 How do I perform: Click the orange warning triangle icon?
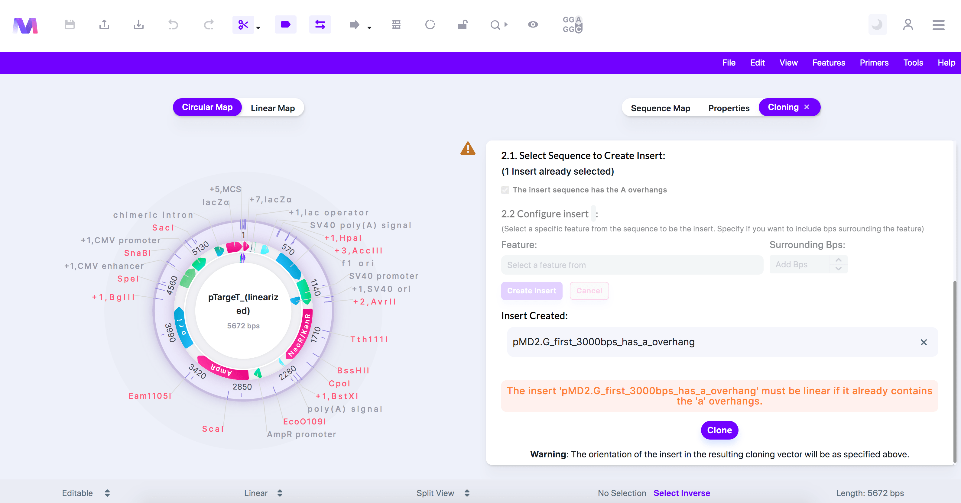click(x=467, y=148)
